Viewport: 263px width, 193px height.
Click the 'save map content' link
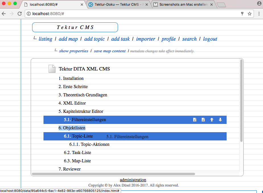[x=110, y=51]
